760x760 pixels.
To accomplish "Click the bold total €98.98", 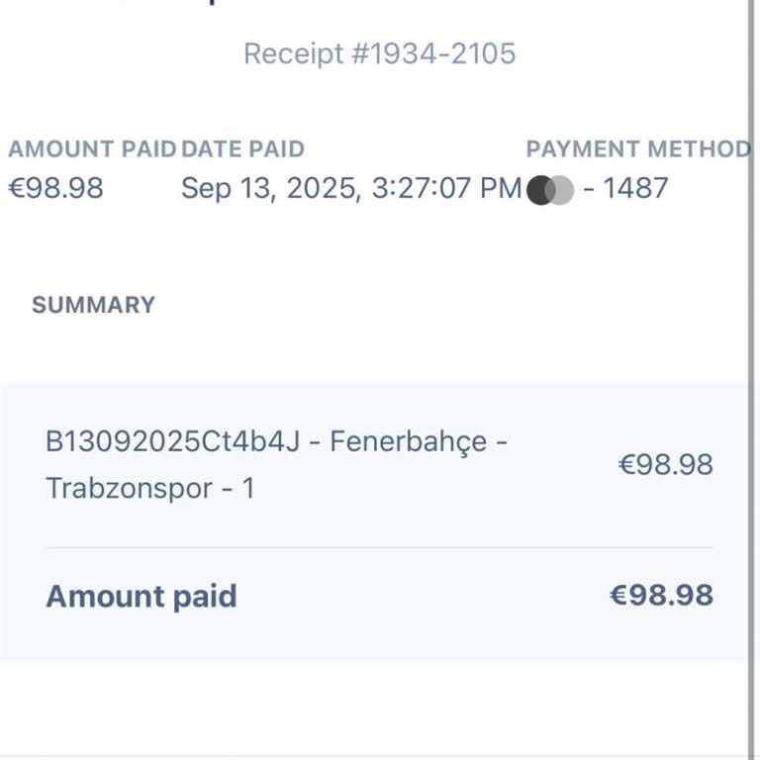I will [661, 595].
